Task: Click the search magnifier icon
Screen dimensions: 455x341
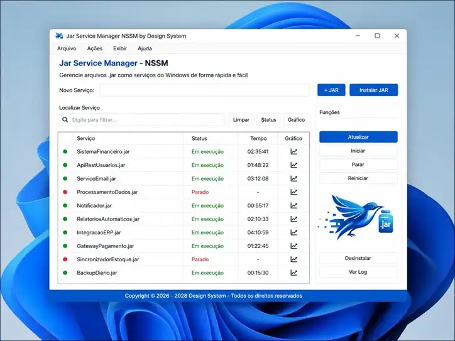Action: [x=65, y=119]
